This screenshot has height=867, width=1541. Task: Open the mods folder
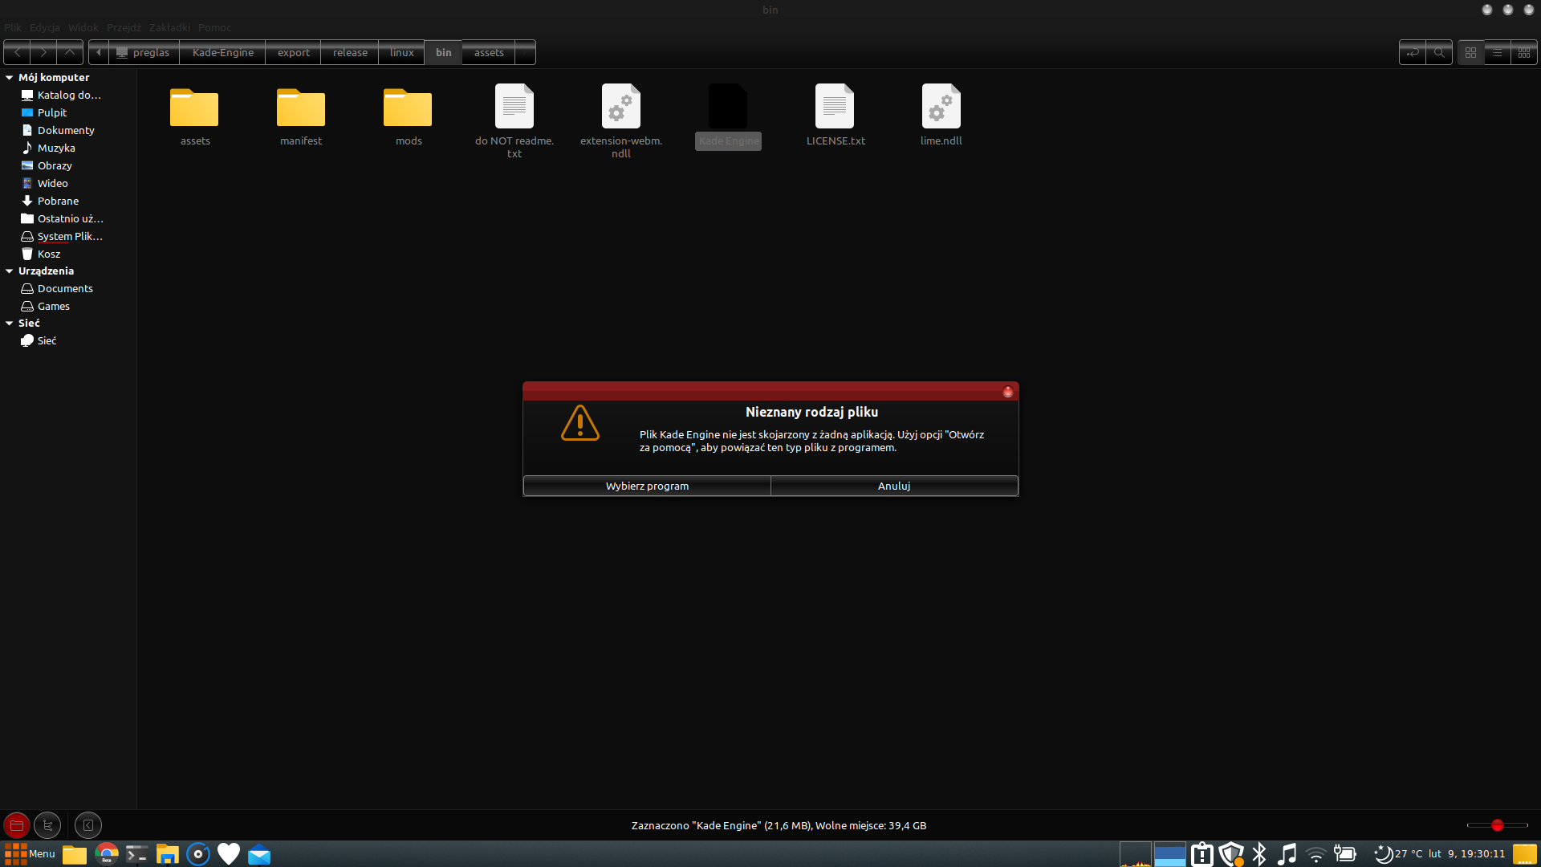coord(408,112)
